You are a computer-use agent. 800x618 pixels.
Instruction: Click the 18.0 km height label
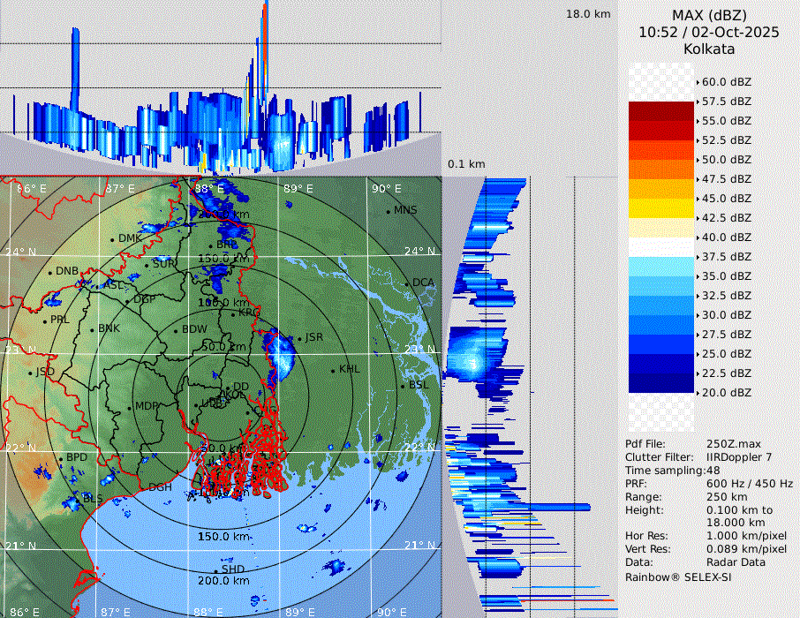tap(588, 14)
